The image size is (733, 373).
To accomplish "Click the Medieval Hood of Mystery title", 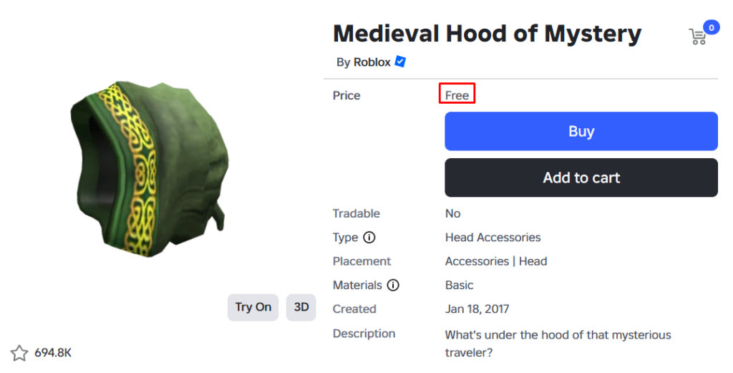I will pyautogui.click(x=487, y=33).
